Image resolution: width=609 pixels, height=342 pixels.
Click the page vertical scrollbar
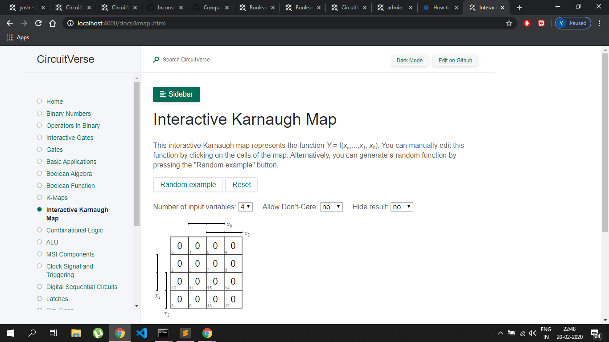[x=605, y=142]
